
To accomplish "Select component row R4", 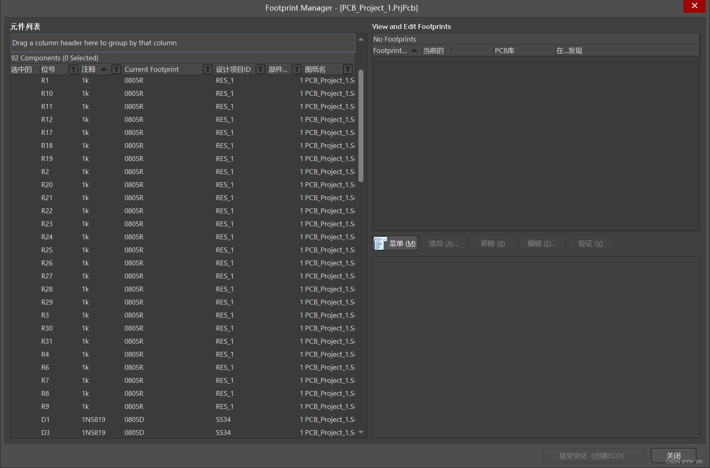I will point(183,354).
